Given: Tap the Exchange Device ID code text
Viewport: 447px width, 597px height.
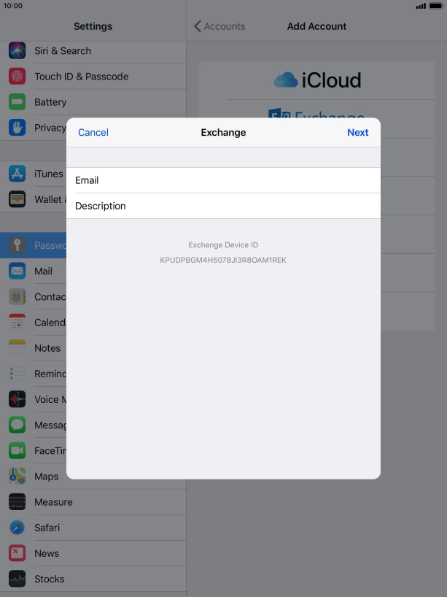Looking at the screenshot, I should tap(223, 260).
